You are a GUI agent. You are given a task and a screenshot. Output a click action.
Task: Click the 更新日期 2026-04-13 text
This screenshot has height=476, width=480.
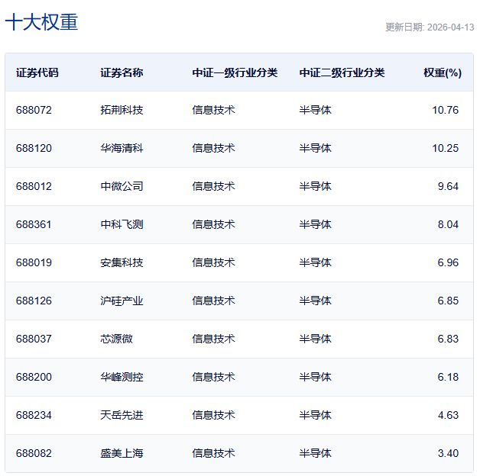[x=429, y=27]
